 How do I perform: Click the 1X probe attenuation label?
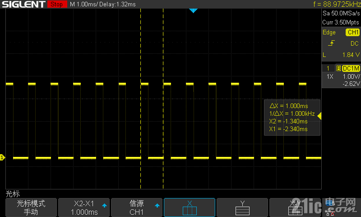tap(330, 76)
